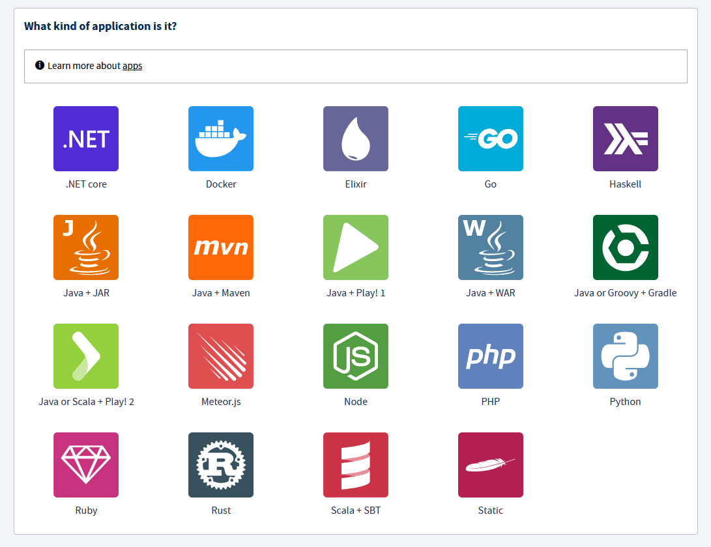Click the "PHP" label text
This screenshot has width=711, height=547.
point(491,402)
